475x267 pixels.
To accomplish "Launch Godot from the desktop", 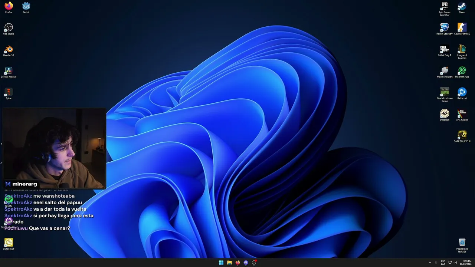I will point(26,7).
